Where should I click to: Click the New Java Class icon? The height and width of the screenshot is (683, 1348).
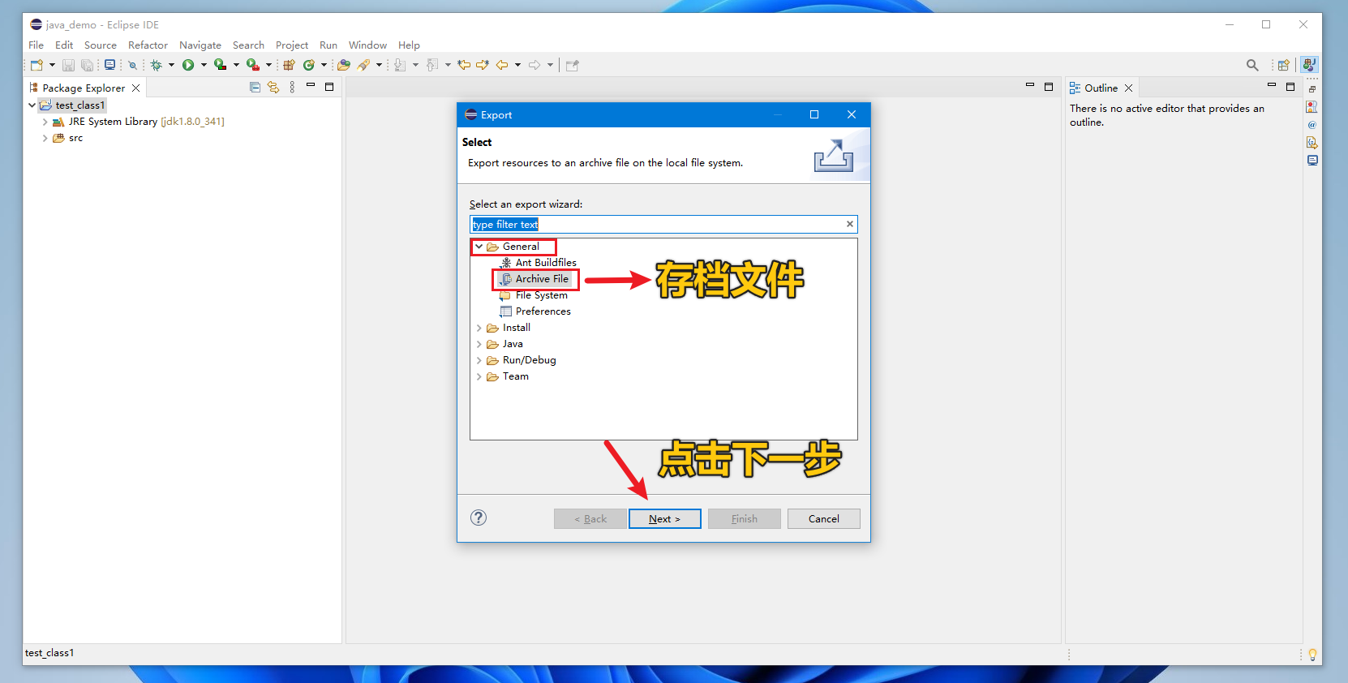pos(309,65)
